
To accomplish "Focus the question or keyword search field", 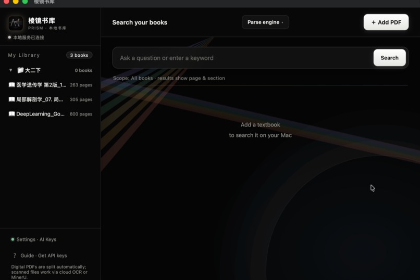I will tap(243, 58).
